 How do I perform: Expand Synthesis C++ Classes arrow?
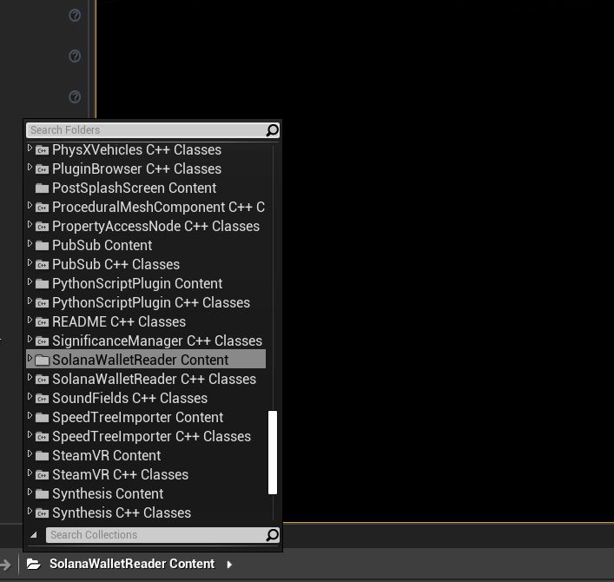coord(30,511)
